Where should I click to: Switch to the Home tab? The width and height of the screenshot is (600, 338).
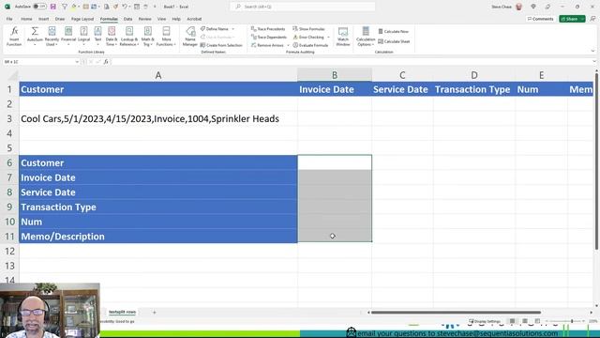click(x=26, y=19)
